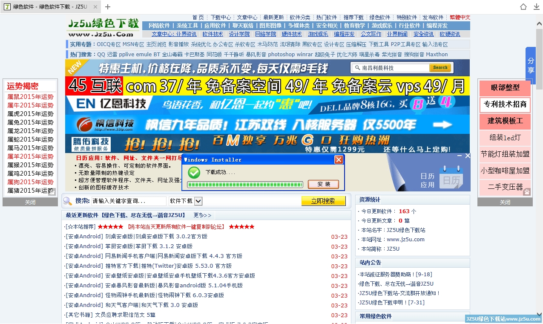The width and height of the screenshot is (543, 324).
Task: Click 专利技术招商 ad link
Action: (x=505, y=104)
